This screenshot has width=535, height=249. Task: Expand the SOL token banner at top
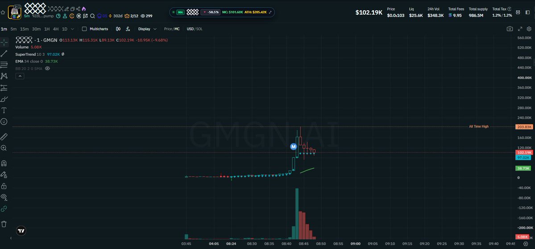point(270,12)
